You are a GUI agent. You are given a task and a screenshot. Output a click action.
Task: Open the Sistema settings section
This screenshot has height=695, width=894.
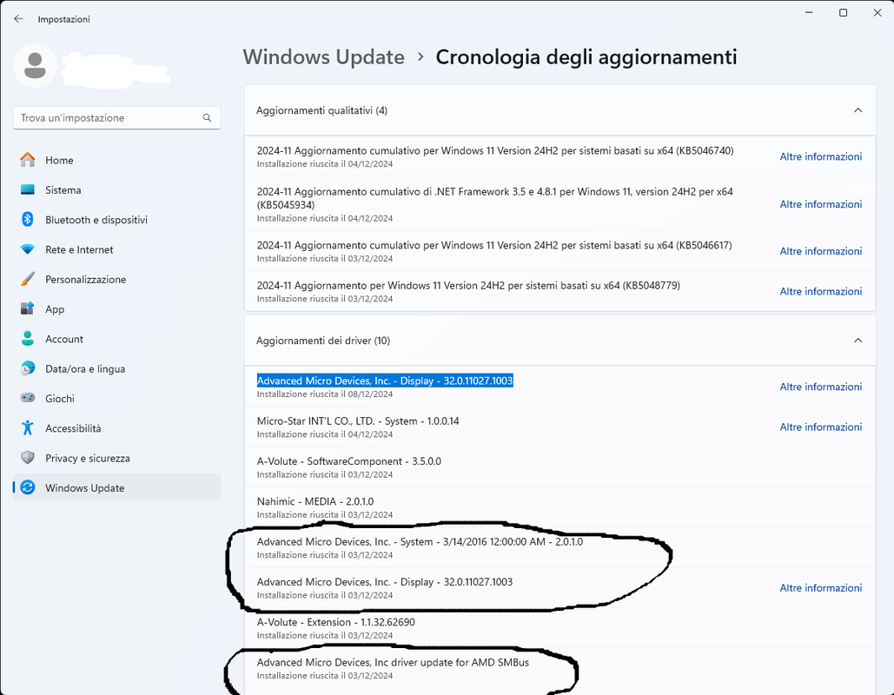pyautogui.click(x=116, y=190)
